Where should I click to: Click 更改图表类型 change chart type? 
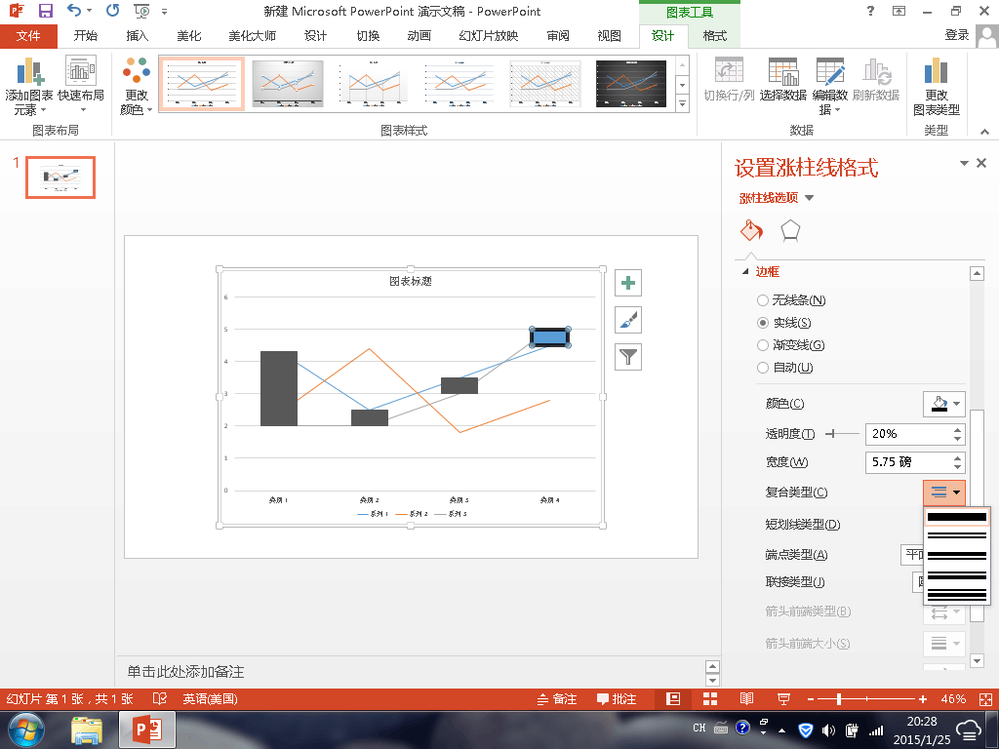(x=936, y=87)
